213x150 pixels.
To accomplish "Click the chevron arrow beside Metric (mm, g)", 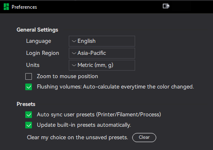I will 74,65.
